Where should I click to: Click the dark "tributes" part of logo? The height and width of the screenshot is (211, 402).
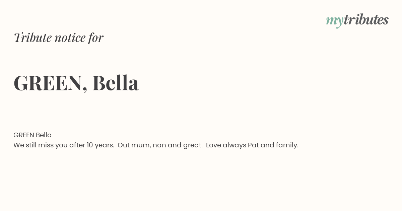(x=366, y=20)
